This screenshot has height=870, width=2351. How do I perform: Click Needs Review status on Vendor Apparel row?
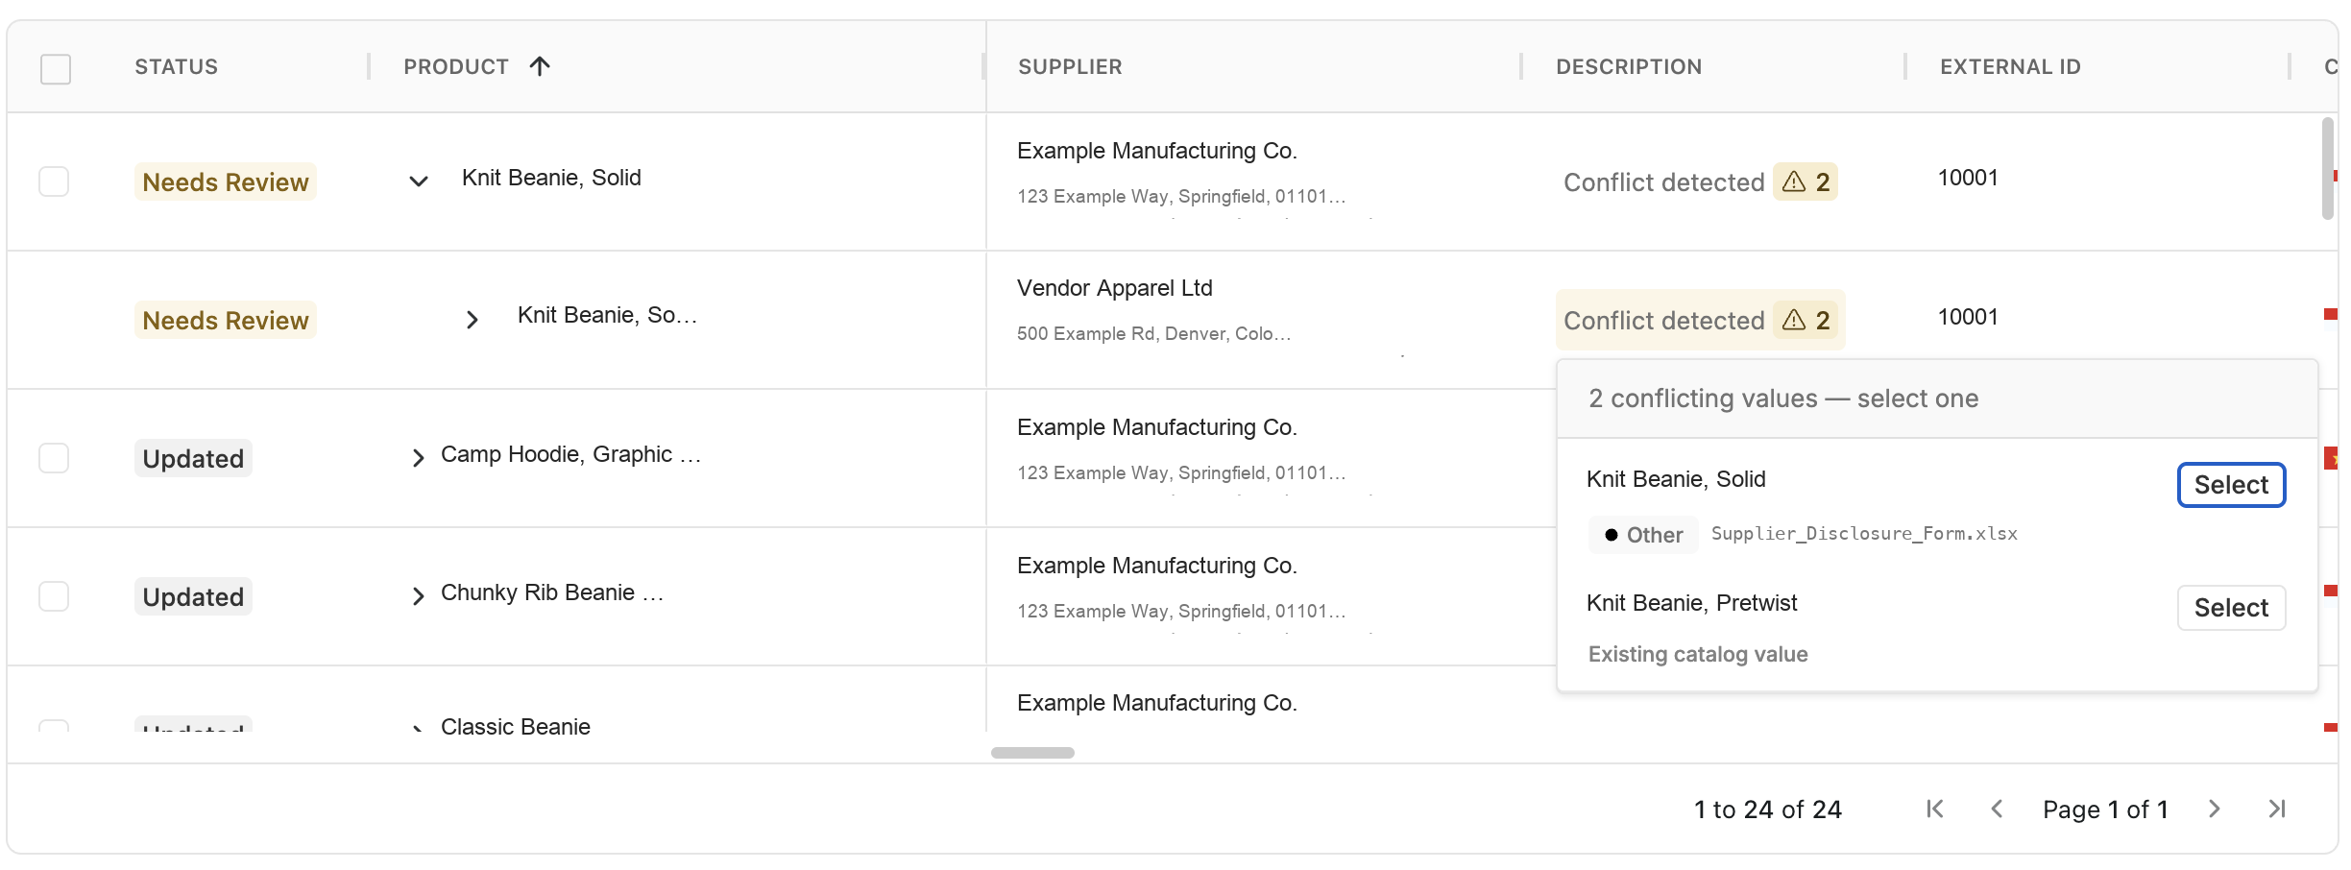pyautogui.click(x=226, y=320)
